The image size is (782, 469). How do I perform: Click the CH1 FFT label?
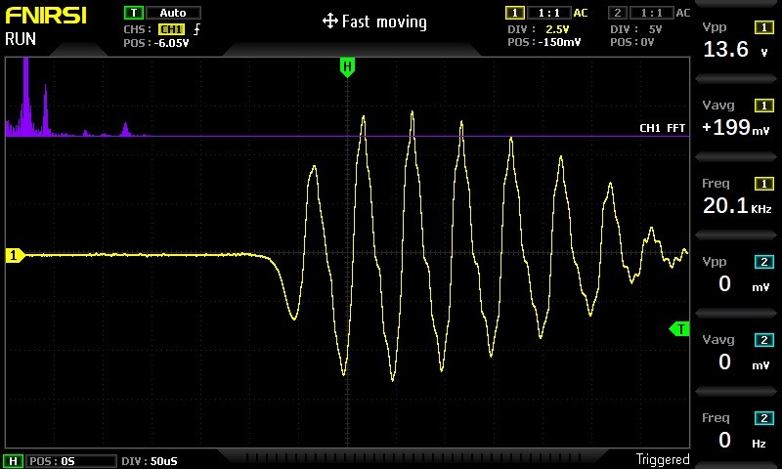click(663, 128)
